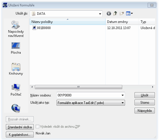Viewport: 159px width, 140px height.
Task: Go to Plocha desktop location
Action: [16, 48]
